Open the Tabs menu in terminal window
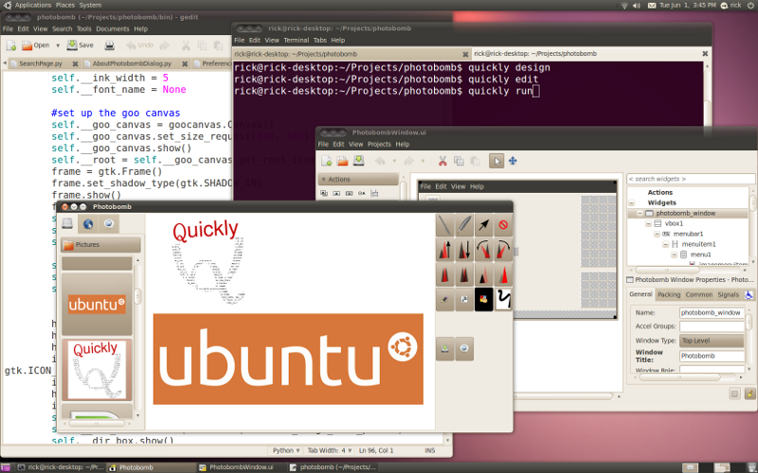 point(319,40)
